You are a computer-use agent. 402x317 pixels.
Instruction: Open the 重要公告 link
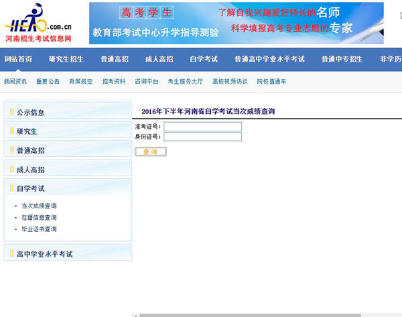coord(48,81)
